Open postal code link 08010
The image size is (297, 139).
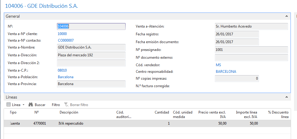pyautogui.click(x=62, y=70)
